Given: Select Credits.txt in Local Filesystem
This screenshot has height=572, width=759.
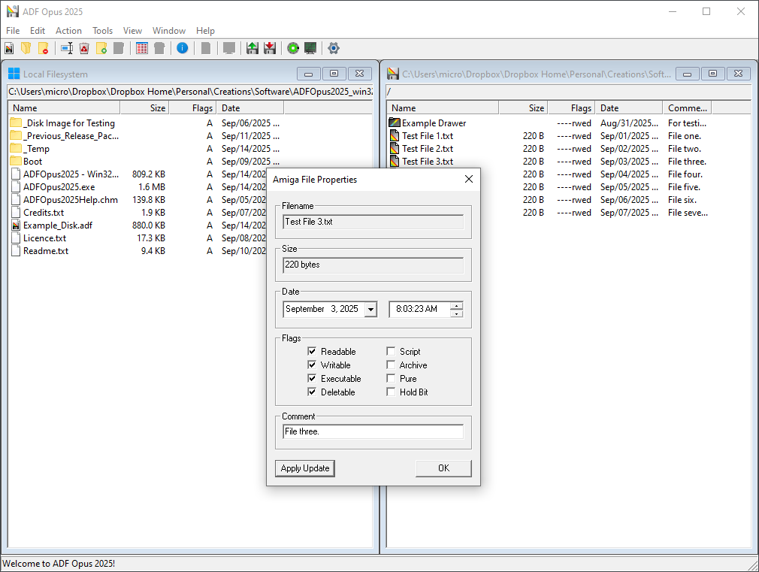Looking at the screenshot, I should tap(44, 213).
